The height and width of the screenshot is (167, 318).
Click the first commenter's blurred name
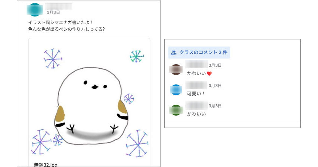(x=196, y=64)
